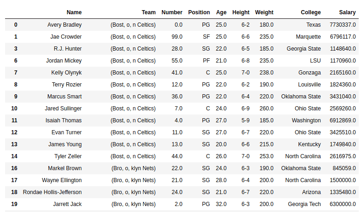The image size is (361, 212).
Task: Click Wayne Ellington's salary 1500000.0
Action: point(343,180)
